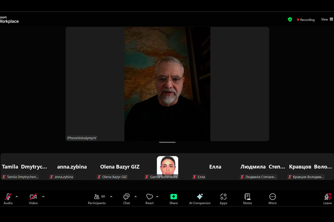334x222 pixels.
Task: Open the React heart icon
Action: [x=150, y=197]
